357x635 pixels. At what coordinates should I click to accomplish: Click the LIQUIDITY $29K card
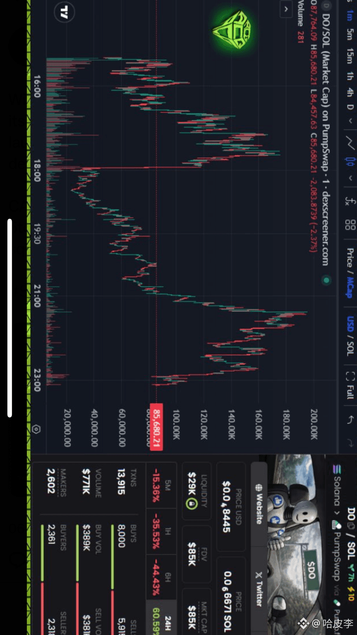[197, 490]
